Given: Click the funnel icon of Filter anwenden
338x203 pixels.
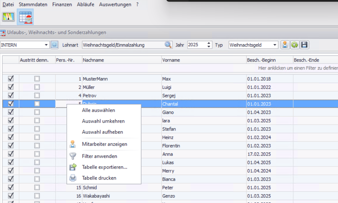Looking at the screenshot, I should (x=73, y=156).
